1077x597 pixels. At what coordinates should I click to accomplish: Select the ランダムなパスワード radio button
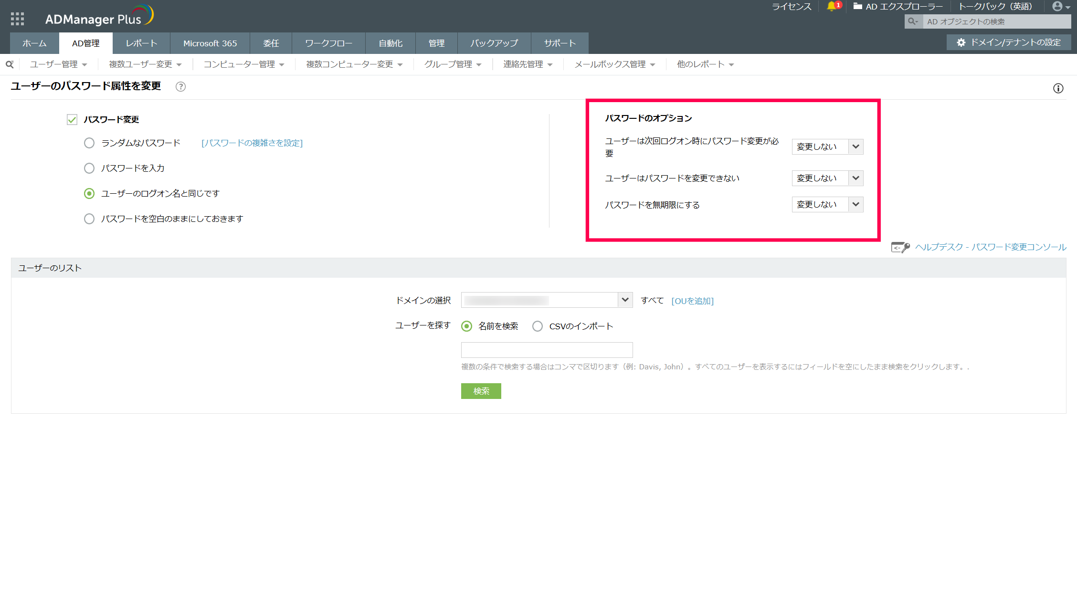tap(89, 143)
